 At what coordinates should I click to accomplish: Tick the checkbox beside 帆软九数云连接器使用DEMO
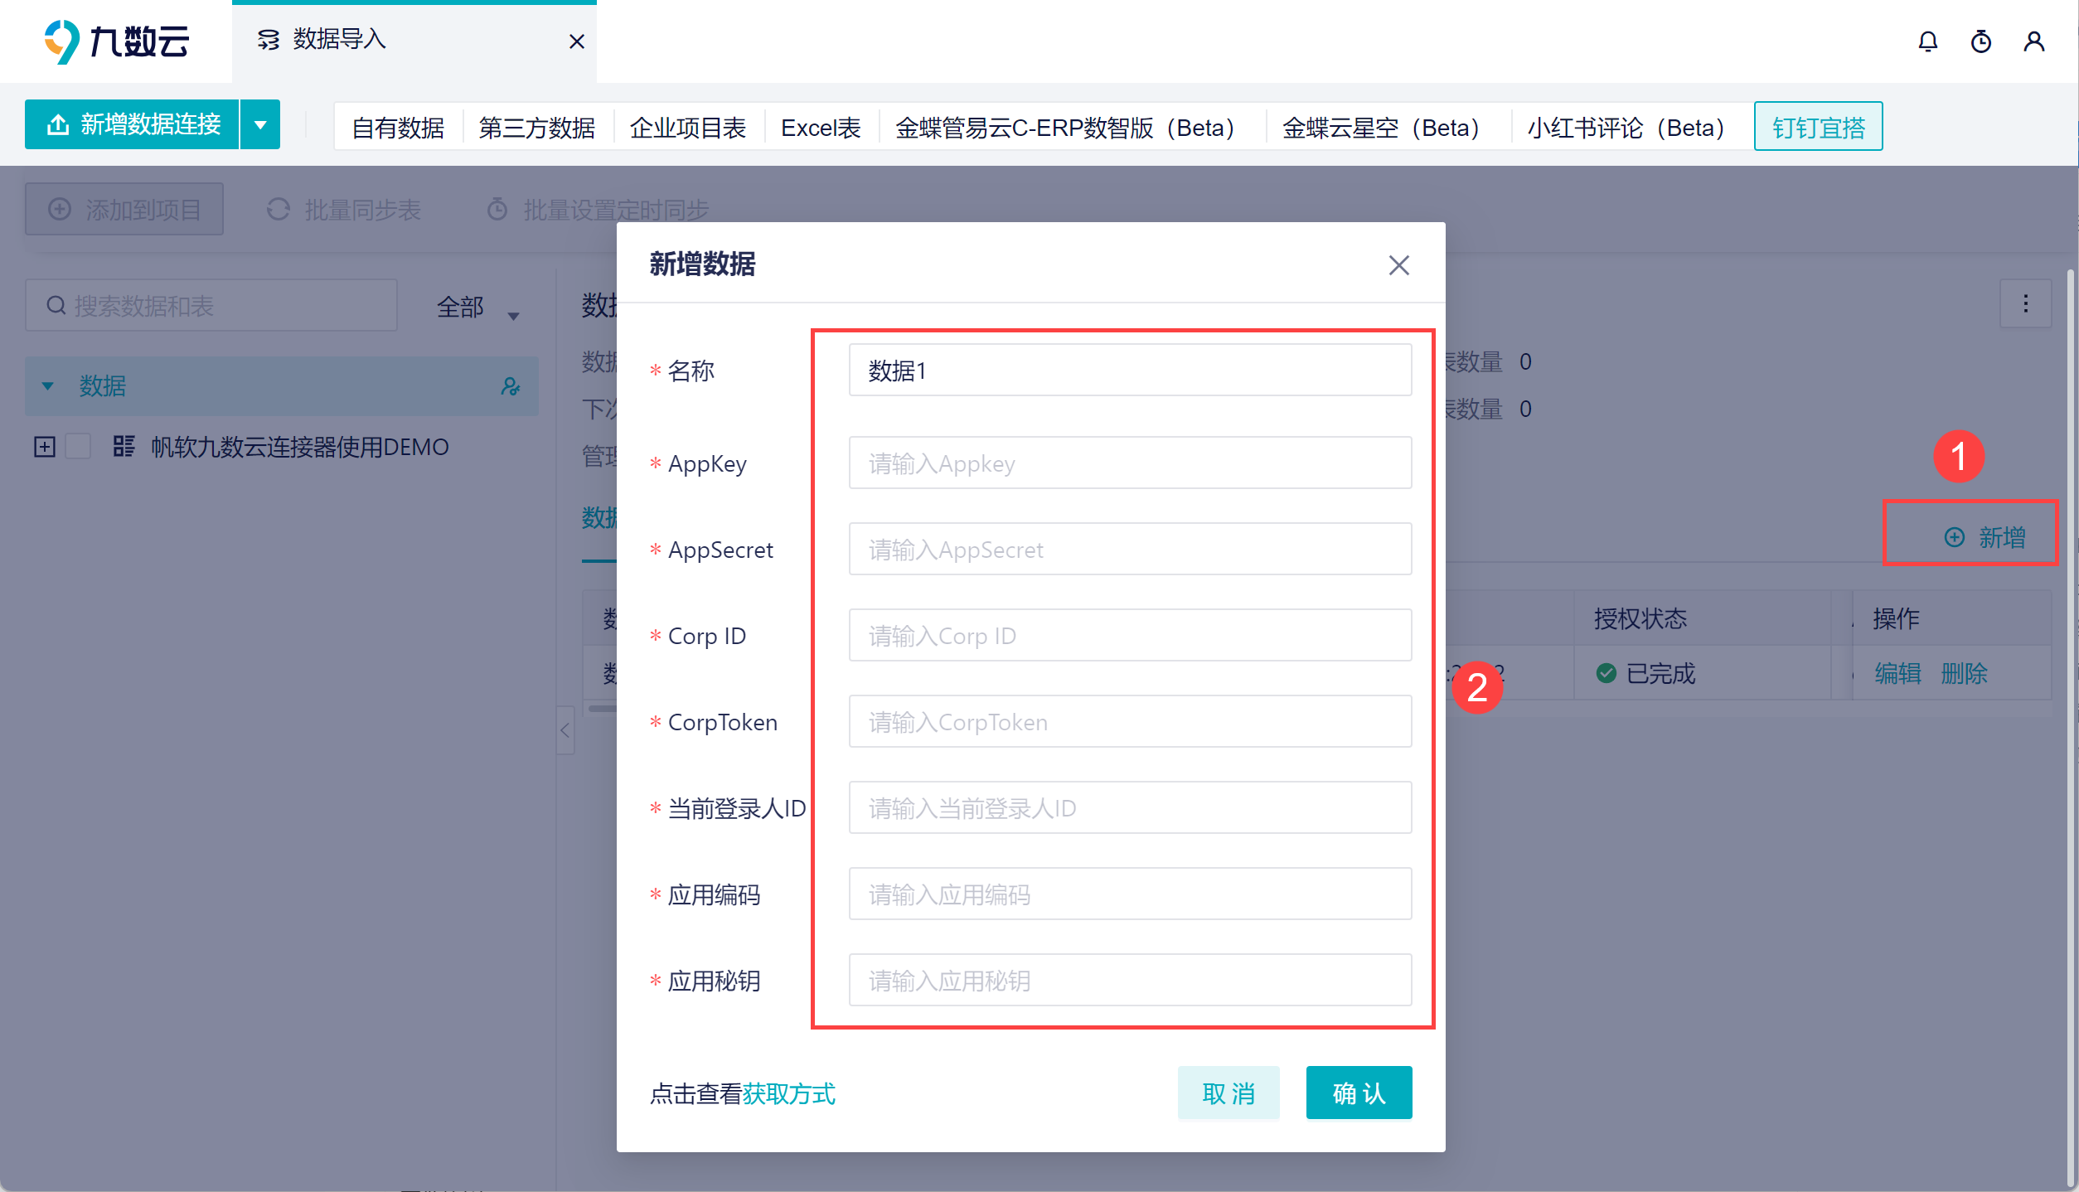click(x=79, y=447)
